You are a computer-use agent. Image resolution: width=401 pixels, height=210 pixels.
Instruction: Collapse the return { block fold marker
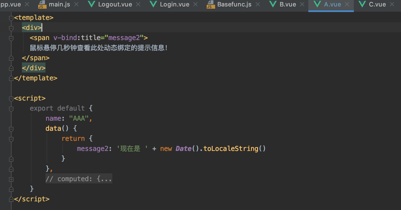point(11,139)
